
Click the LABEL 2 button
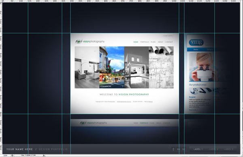(x=213, y=149)
